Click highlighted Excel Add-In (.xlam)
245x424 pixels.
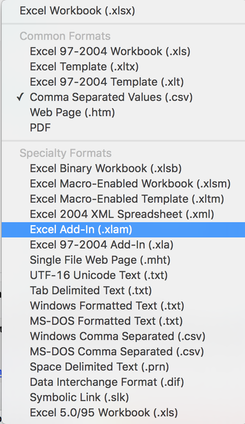[123, 229]
